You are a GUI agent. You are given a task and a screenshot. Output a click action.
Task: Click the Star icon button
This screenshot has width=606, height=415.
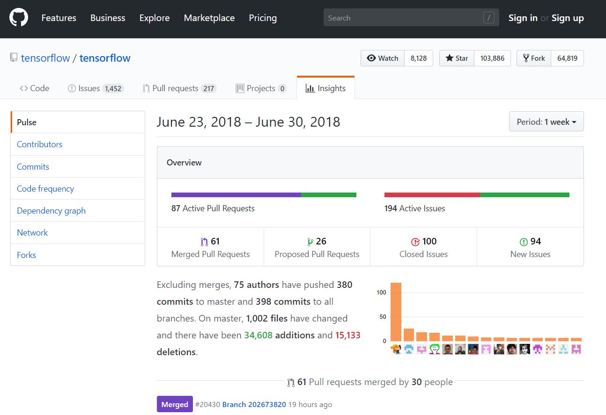point(457,58)
